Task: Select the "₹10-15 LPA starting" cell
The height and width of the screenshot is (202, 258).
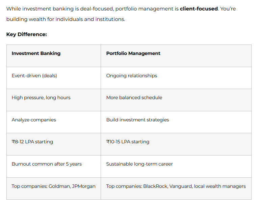Action: (128, 142)
